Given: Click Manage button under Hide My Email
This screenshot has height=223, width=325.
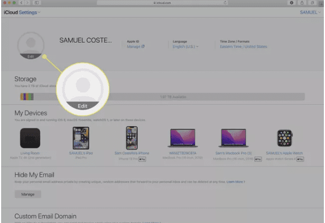Looking at the screenshot, I should [x=28, y=194].
